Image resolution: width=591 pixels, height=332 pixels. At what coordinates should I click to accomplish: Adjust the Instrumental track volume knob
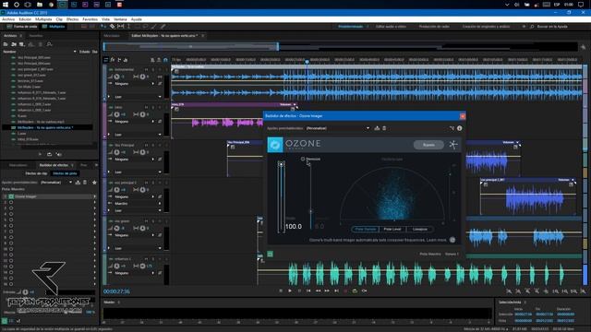tap(117, 77)
